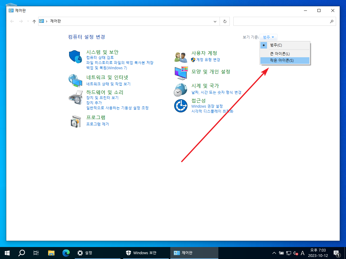Open 하드웨어 및 소리 heading

click(105, 92)
